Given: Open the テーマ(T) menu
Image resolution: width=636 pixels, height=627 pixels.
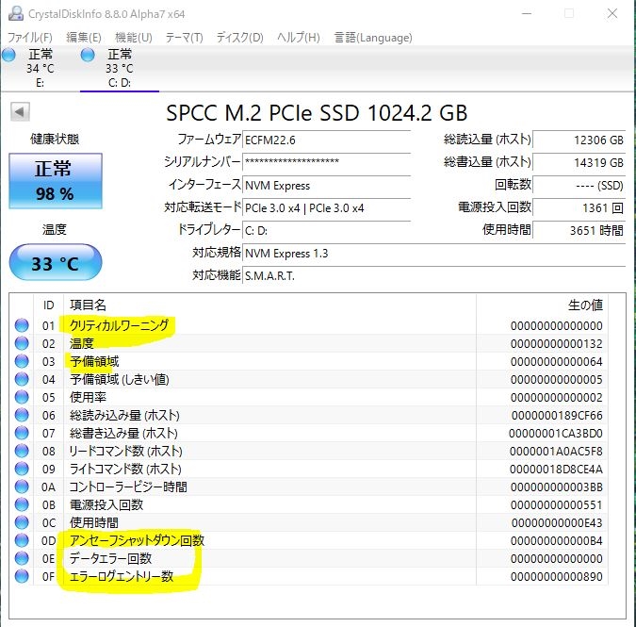Looking at the screenshot, I should [184, 38].
